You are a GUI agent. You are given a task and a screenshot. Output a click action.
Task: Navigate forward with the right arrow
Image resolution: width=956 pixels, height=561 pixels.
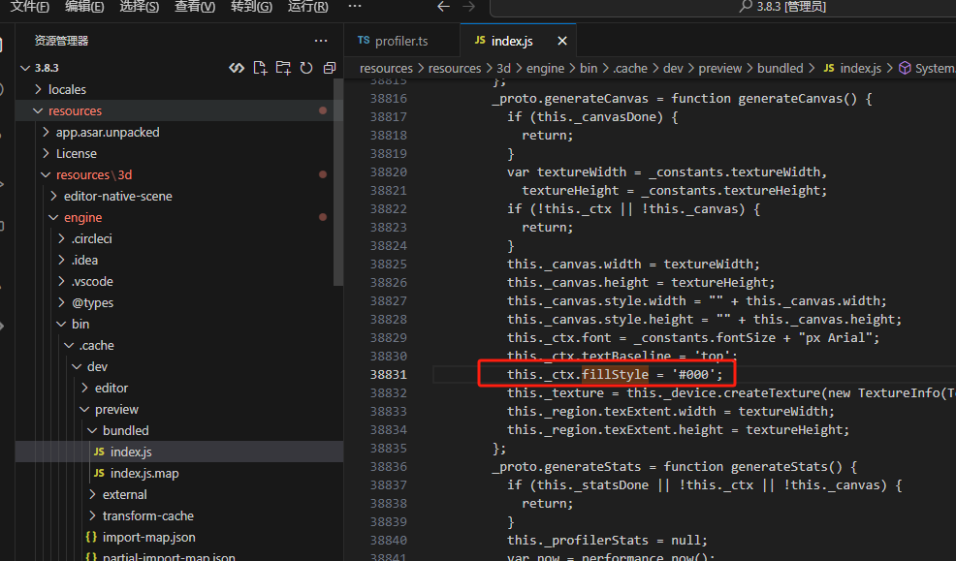coord(468,6)
